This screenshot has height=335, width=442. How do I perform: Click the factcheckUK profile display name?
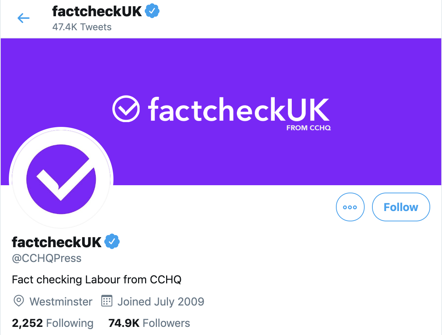pyautogui.click(x=56, y=242)
